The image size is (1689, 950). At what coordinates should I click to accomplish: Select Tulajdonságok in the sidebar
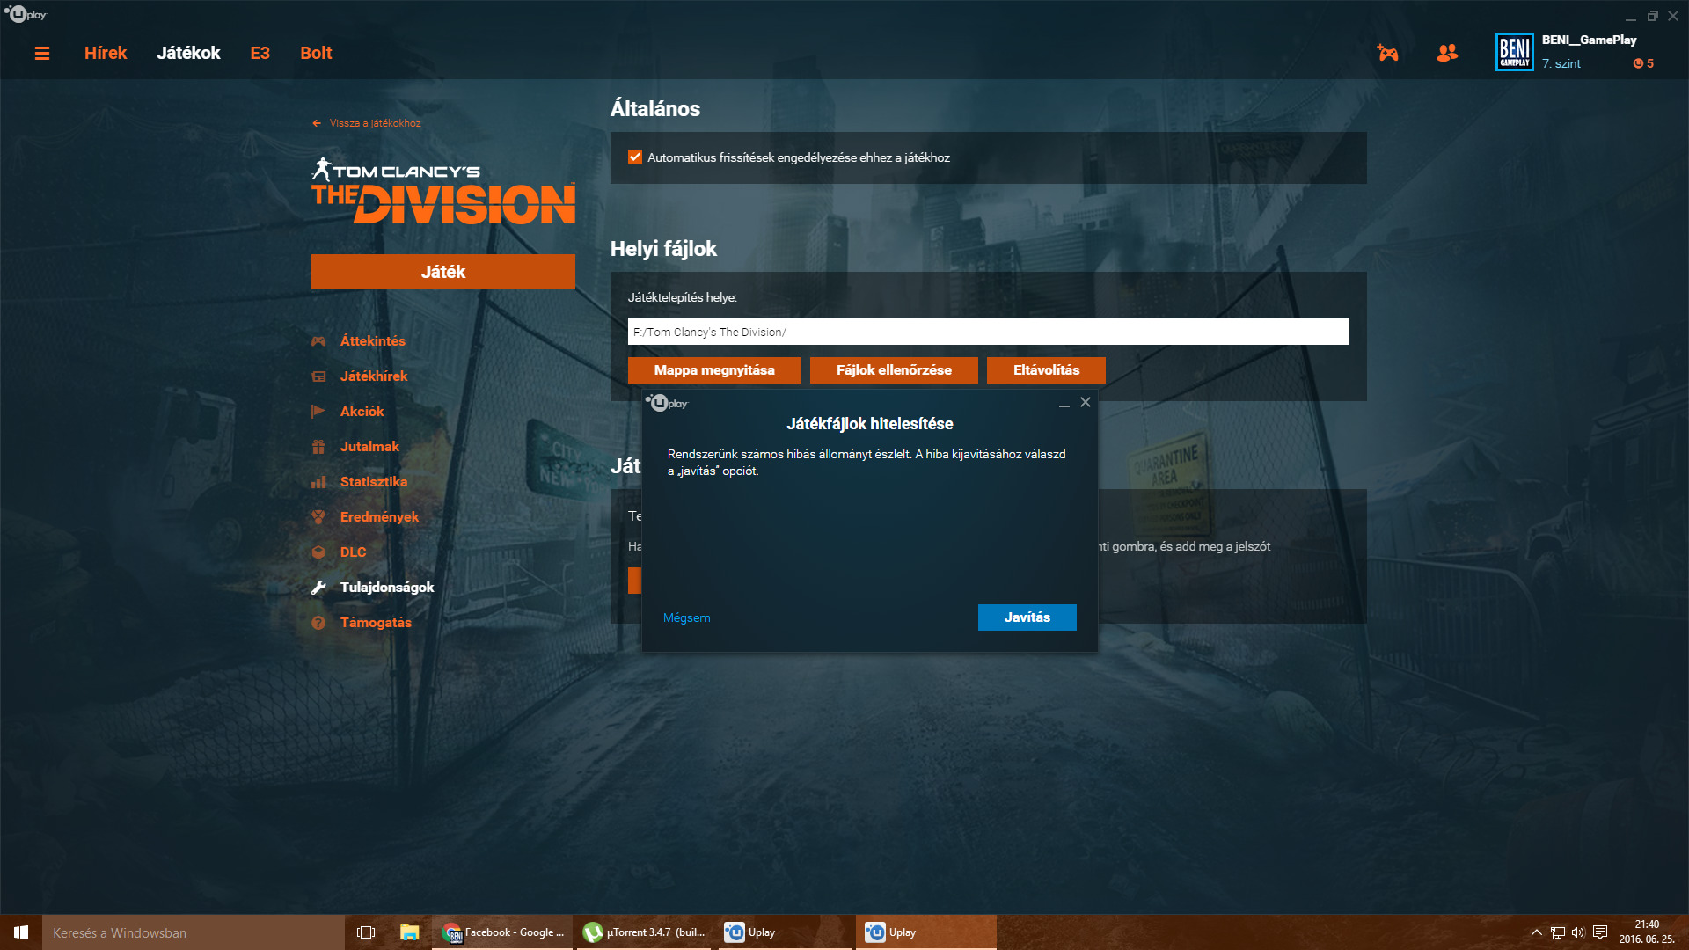pos(387,588)
